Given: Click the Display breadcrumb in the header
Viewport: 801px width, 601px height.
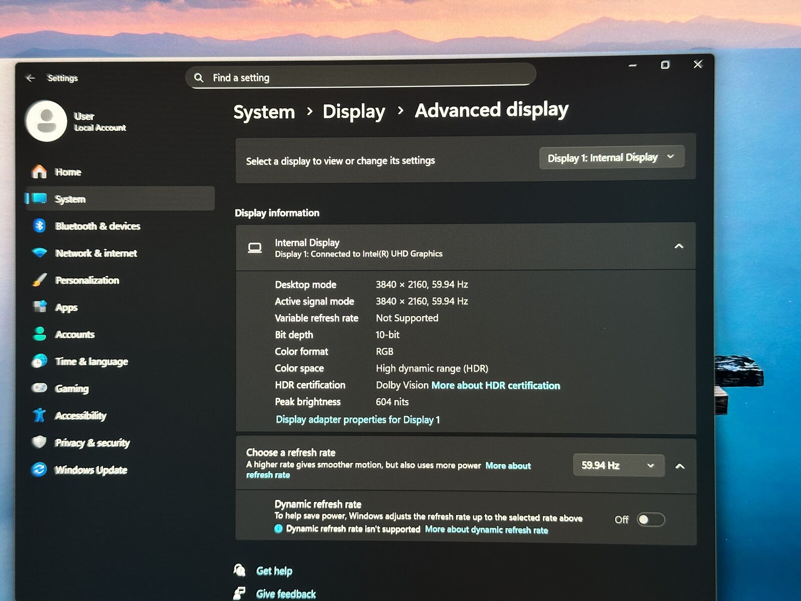Looking at the screenshot, I should point(353,111).
